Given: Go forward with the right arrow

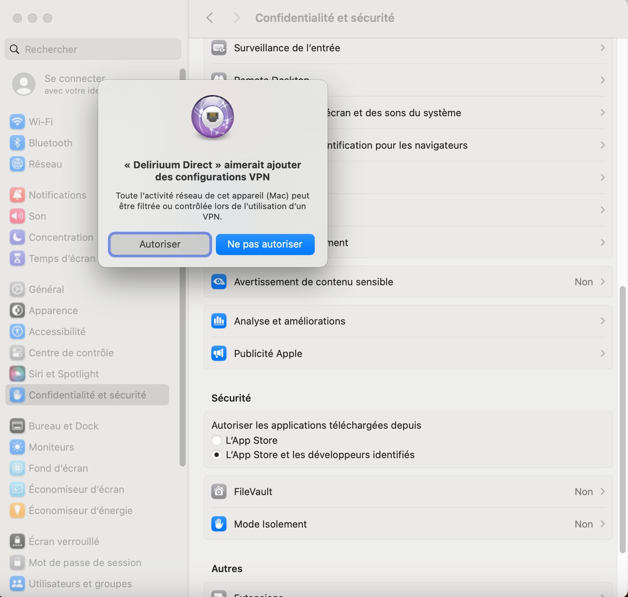Looking at the screenshot, I should [x=237, y=17].
